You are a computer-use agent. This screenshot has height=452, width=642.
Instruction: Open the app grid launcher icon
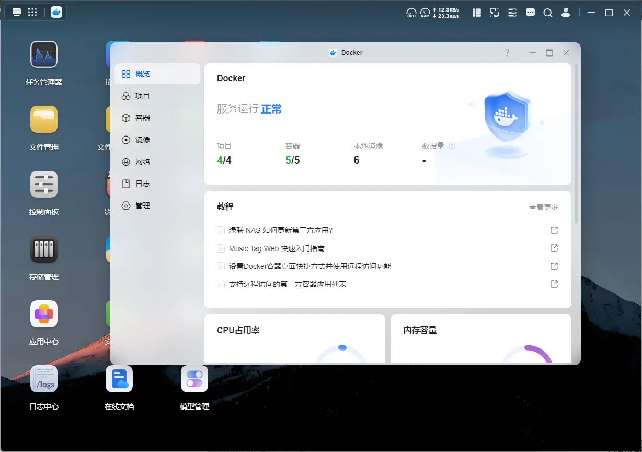point(32,13)
